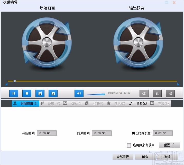Flip video vertically using the last icon
The width and height of the screenshot is (184, 165).
pos(170,93)
